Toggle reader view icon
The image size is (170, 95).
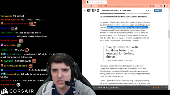pos(151,6)
